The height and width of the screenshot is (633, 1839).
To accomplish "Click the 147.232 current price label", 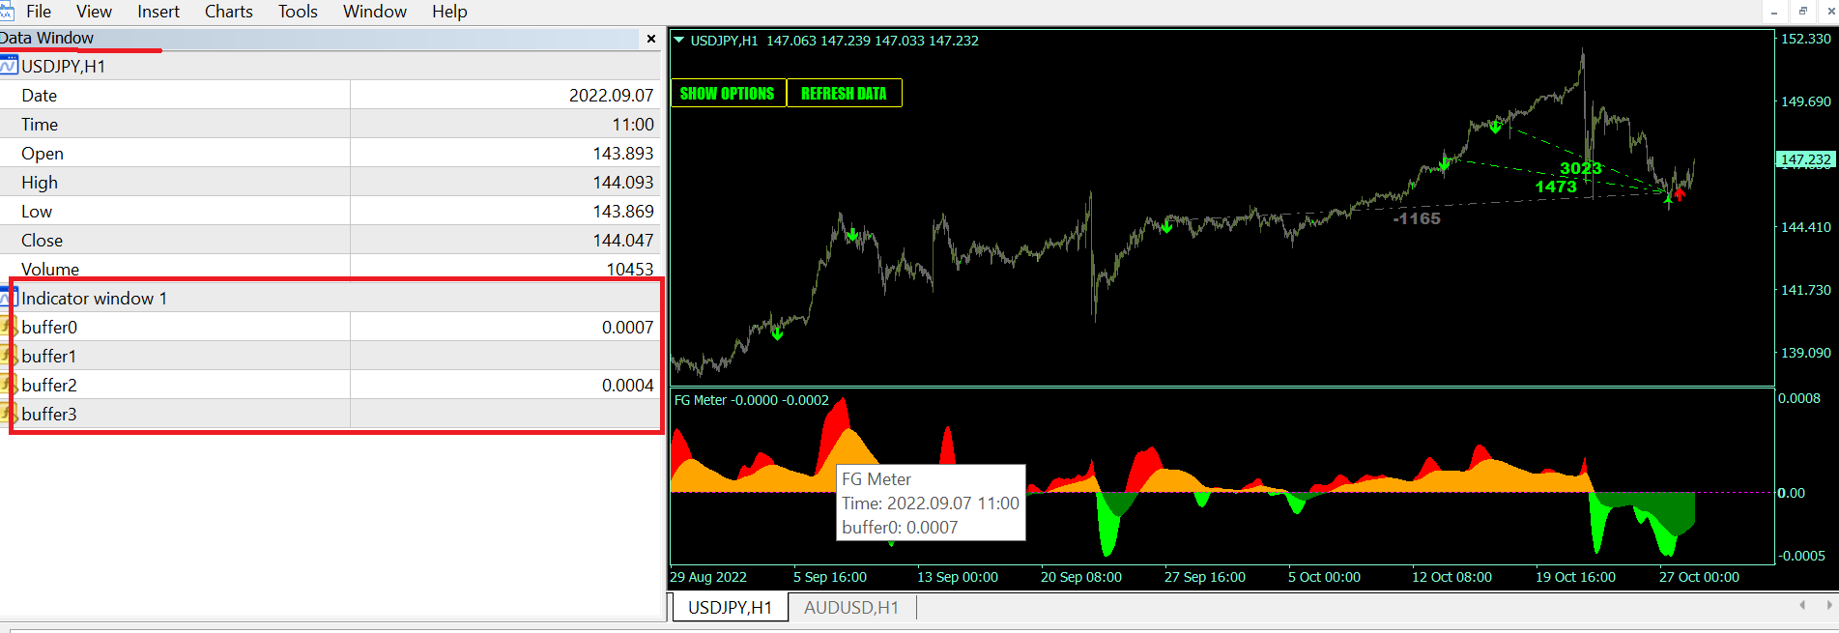I will [1806, 159].
